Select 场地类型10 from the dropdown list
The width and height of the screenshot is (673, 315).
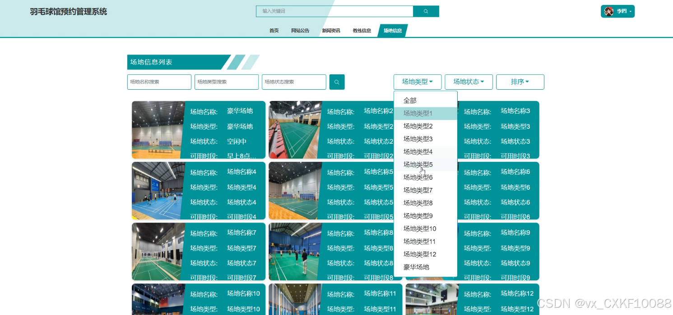click(x=426, y=229)
